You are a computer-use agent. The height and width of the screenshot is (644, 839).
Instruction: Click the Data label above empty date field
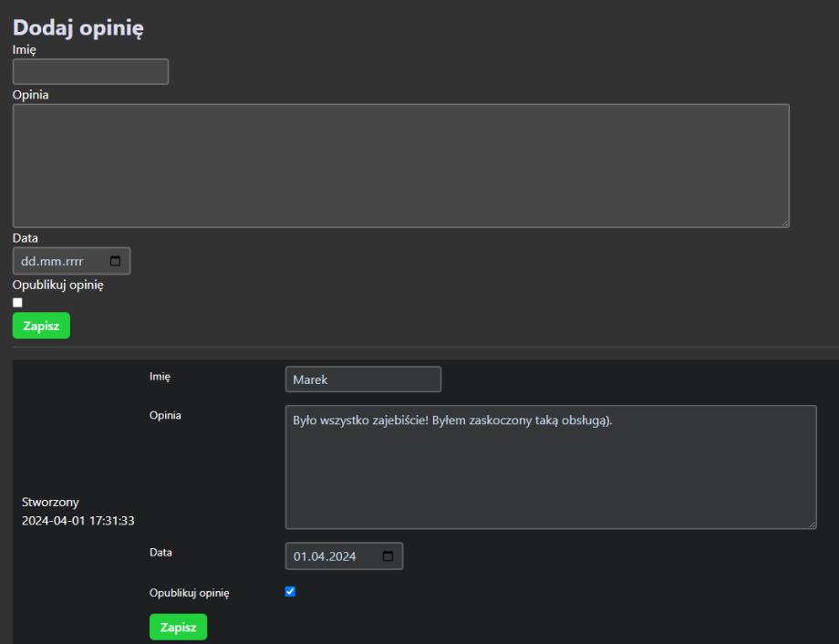tap(26, 238)
